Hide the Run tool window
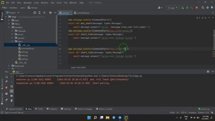This screenshot has width=215, height=121. 213,72
